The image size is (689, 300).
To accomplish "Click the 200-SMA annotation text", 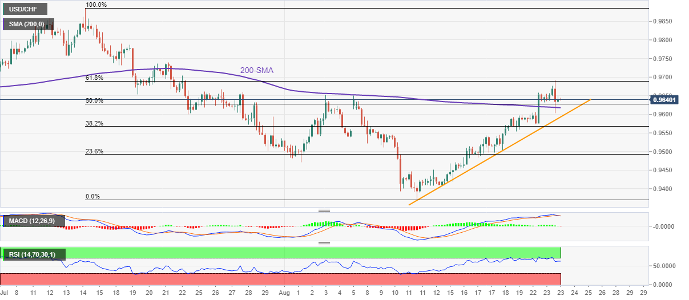I will [256, 71].
